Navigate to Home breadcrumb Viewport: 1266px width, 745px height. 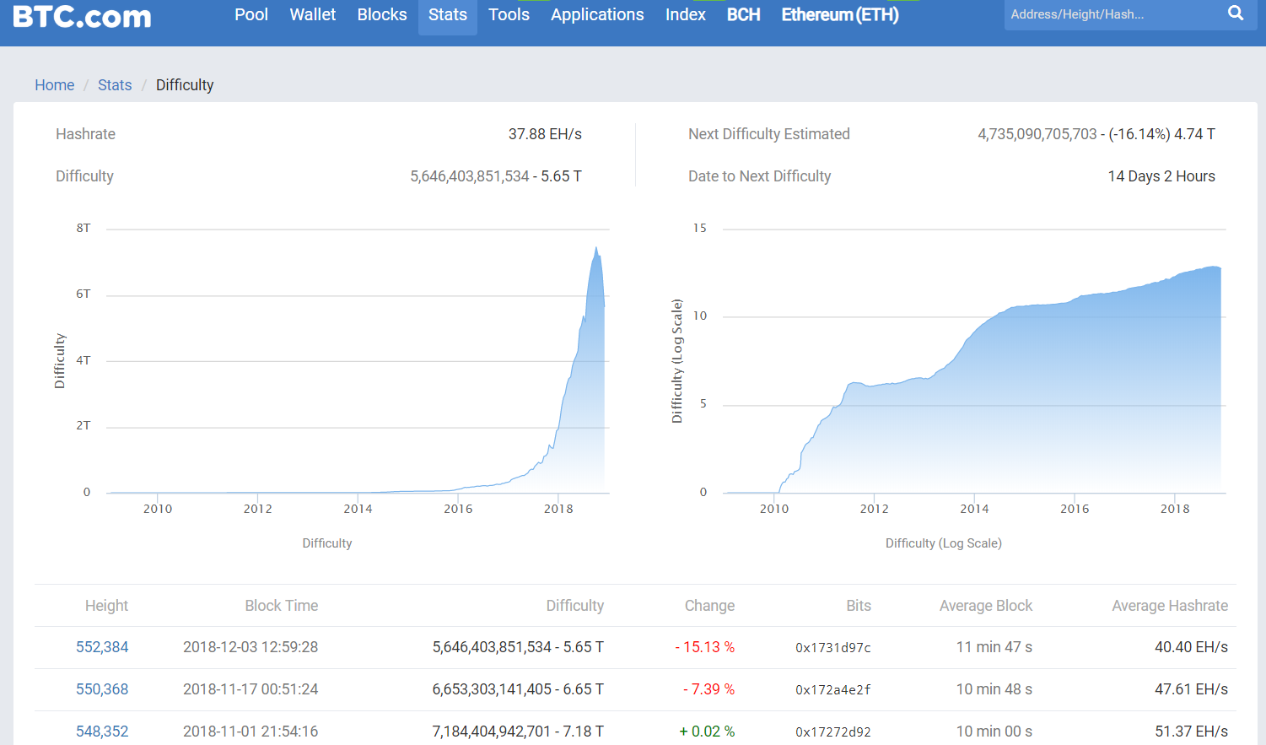[54, 85]
